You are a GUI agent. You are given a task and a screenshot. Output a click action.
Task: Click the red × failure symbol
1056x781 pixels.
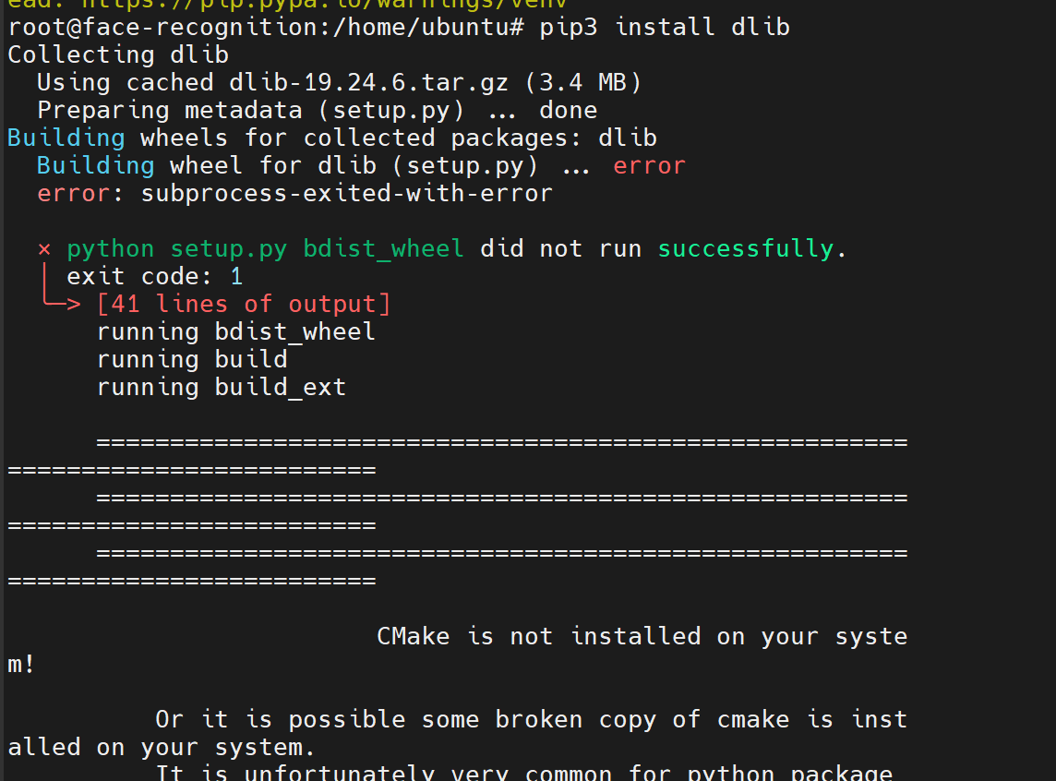[44, 249]
